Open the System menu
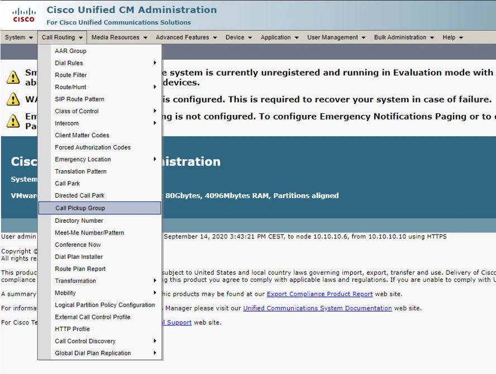 point(18,37)
